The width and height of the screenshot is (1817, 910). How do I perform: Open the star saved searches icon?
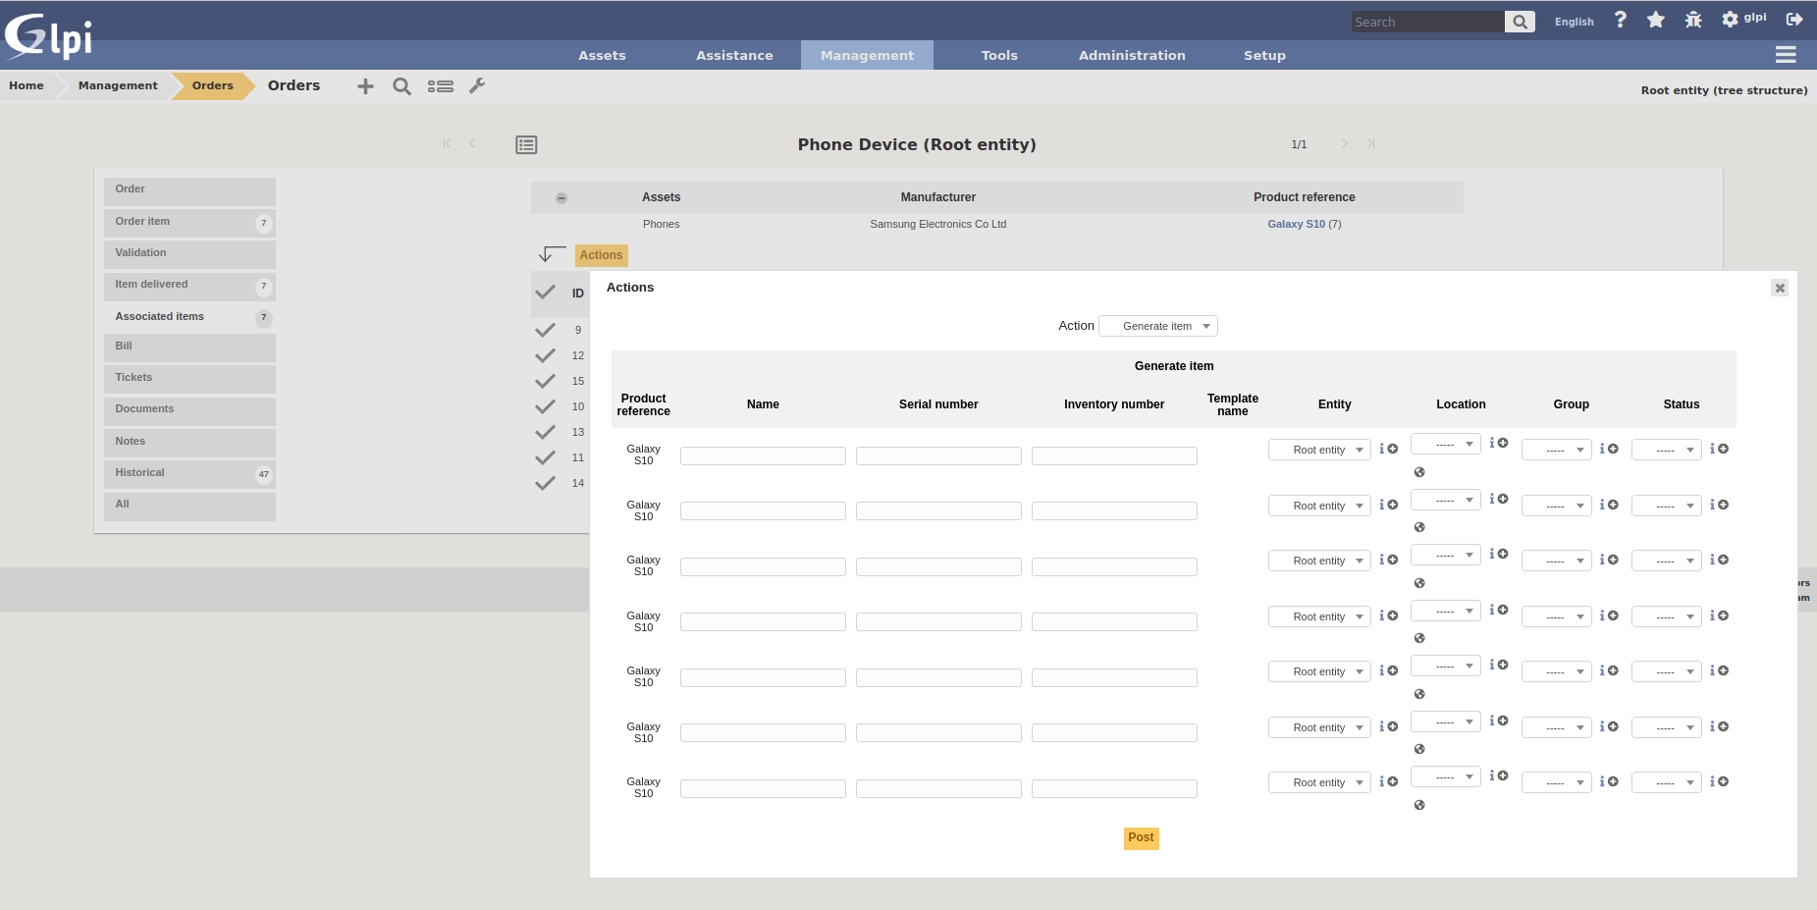1655,20
